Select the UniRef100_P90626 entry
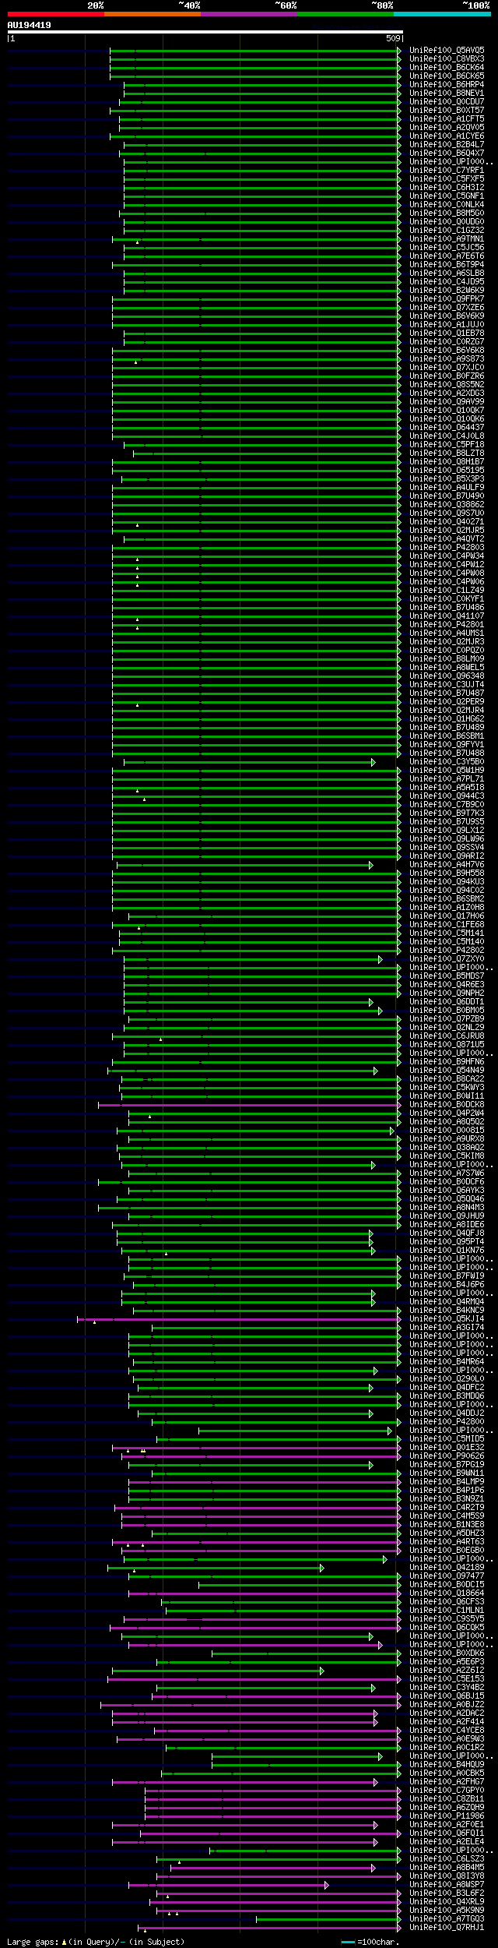498x1948 pixels. (x=447, y=1456)
